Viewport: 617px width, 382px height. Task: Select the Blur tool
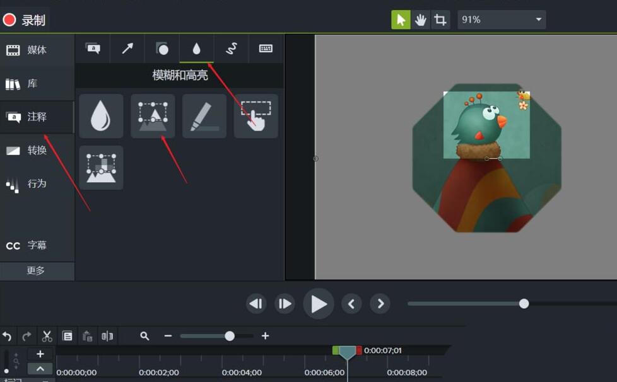[x=101, y=116]
